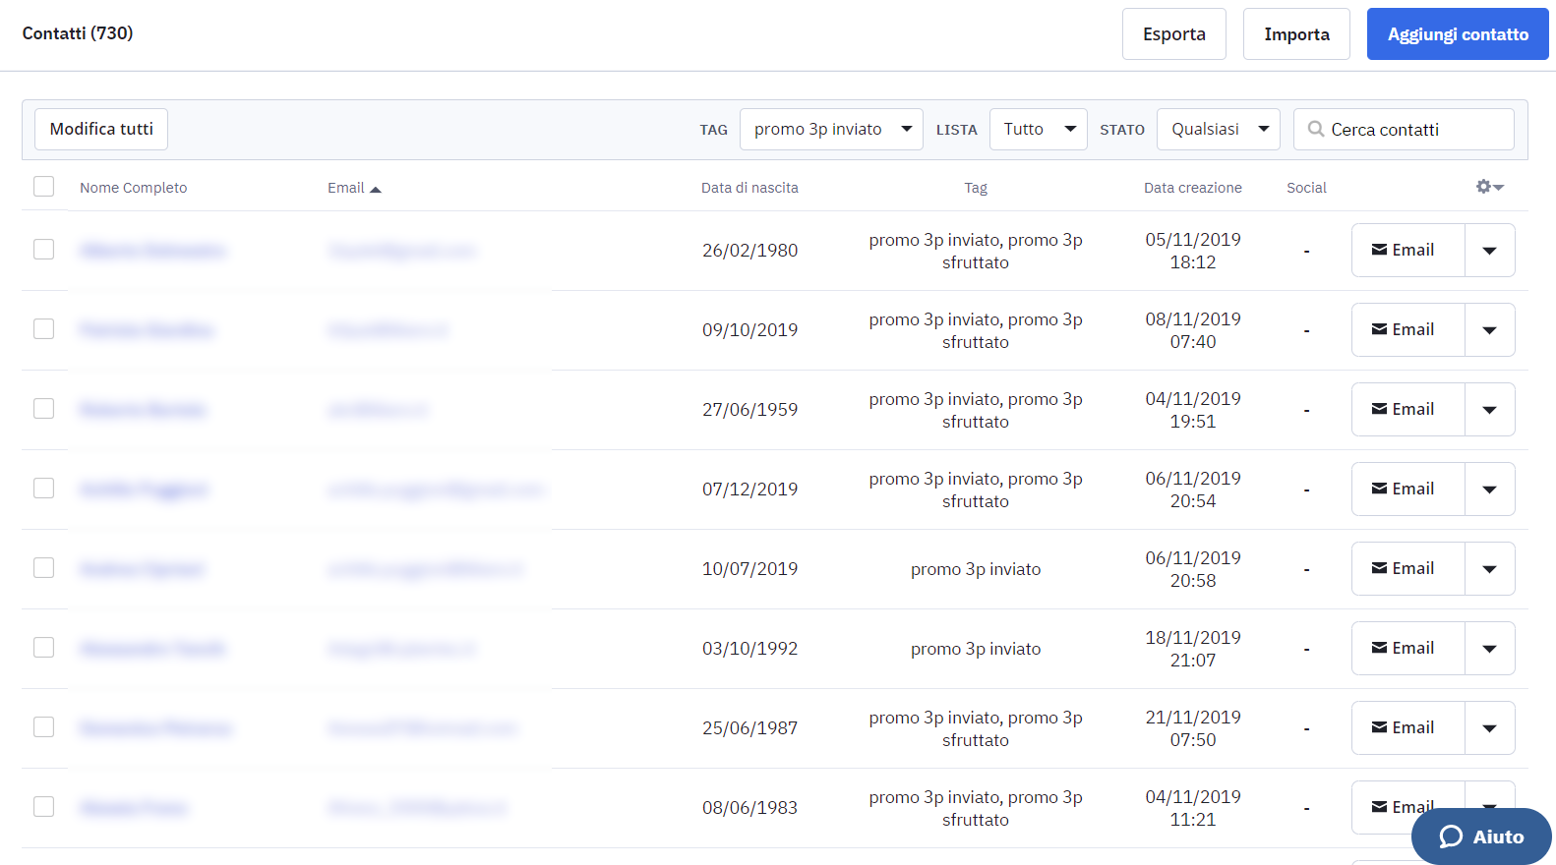Click the Email sort ascending arrow
Image resolution: width=1556 pixels, height=865 pixels.
375,189
